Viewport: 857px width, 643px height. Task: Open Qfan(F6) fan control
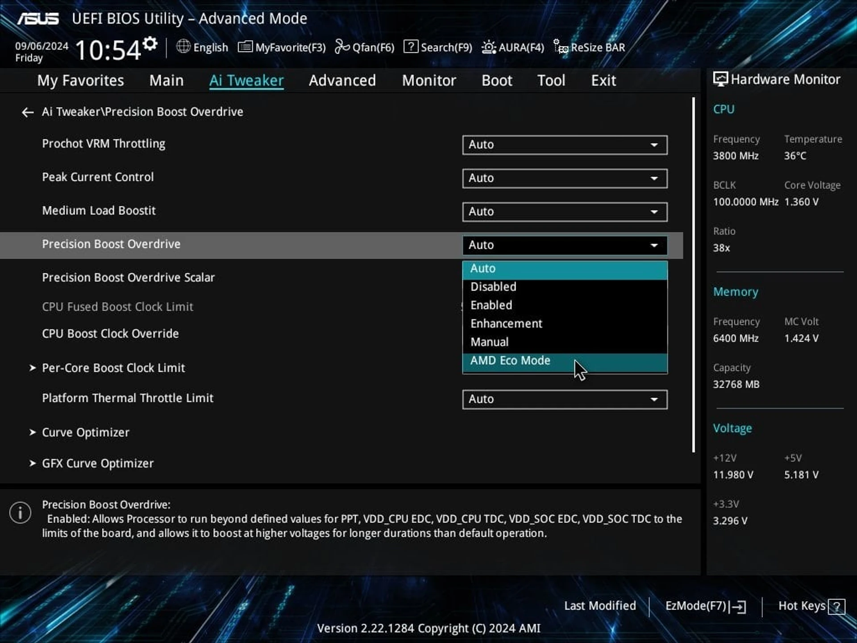tap(364, 47)
